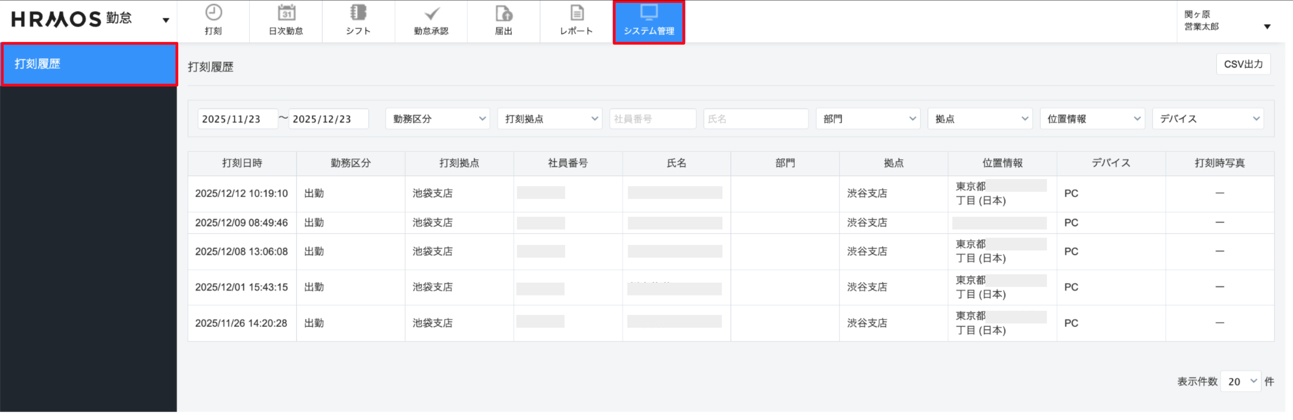
Task: Change 表示件数 display count selector
Action: point(1240,381)
